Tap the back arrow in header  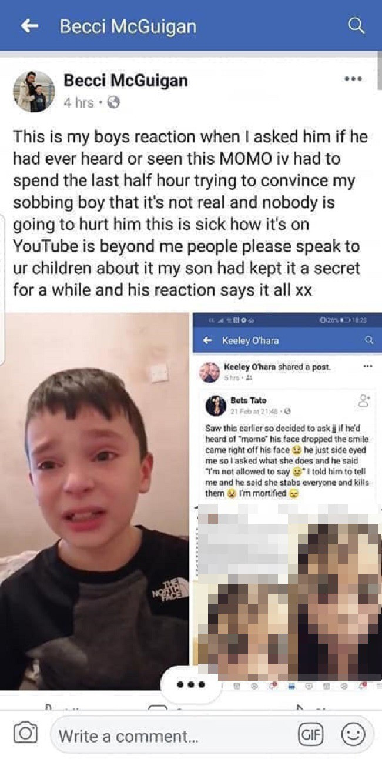pos(29,25)
